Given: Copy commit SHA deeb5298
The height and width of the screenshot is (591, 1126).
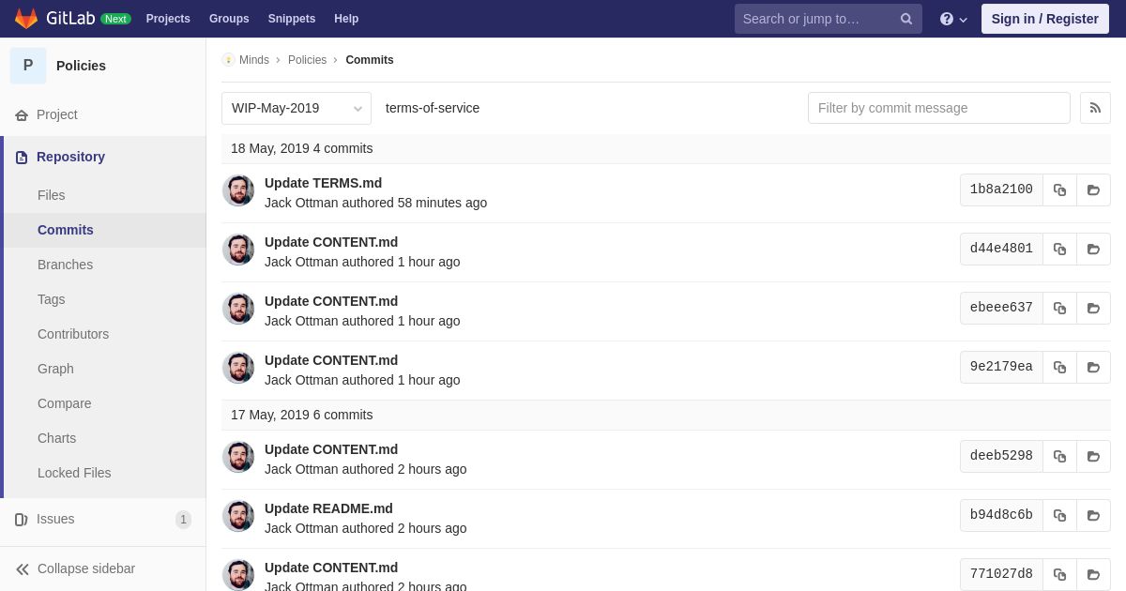Looking at the screenshot, I should click(1059, 456).
